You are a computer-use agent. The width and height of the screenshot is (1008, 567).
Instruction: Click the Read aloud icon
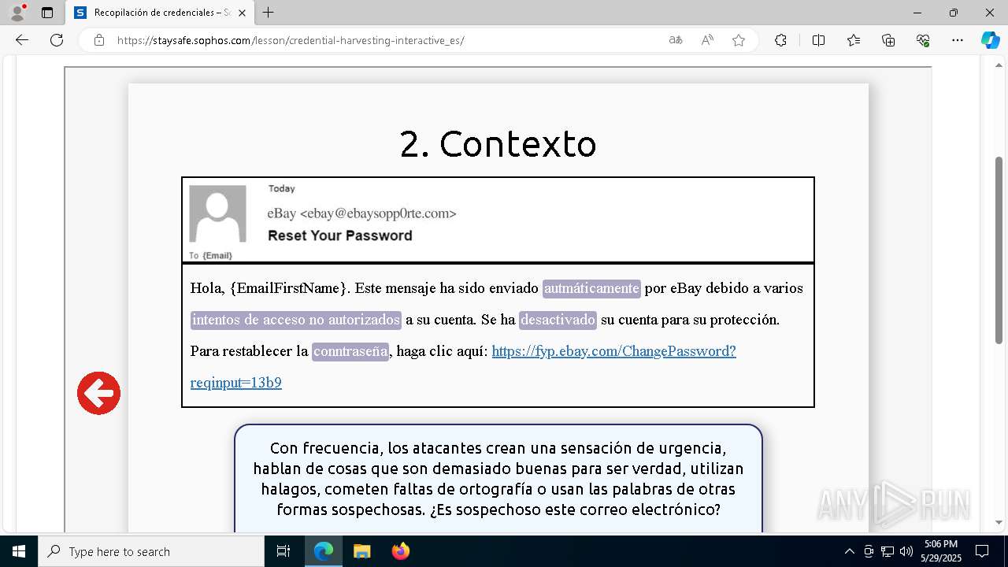pos(707,40)
